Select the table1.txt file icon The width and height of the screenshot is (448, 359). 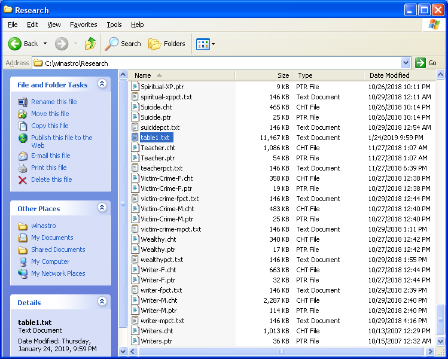pyautogui.click(x=135, y=138)
